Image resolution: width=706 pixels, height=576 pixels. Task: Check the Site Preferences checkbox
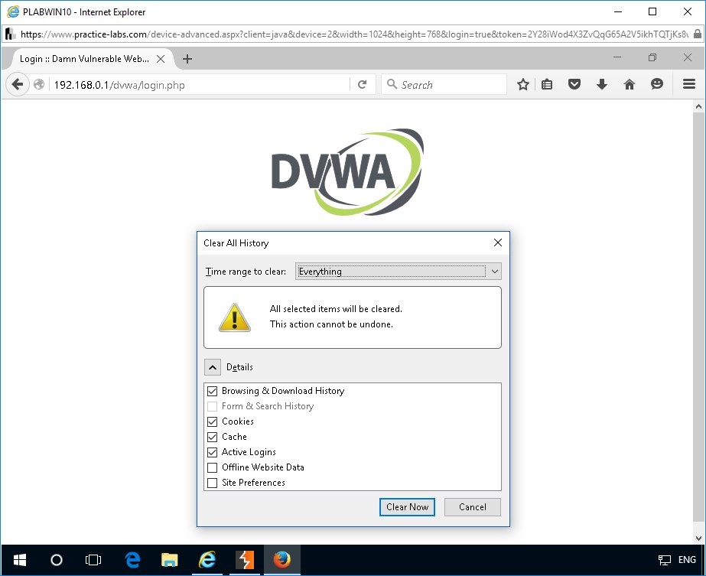tap(213, 483)
